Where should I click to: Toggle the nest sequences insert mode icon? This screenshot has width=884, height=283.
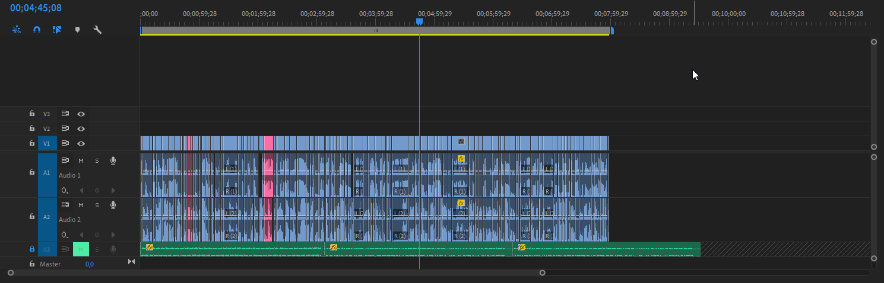pyautogui.click(x=17, y=30)
